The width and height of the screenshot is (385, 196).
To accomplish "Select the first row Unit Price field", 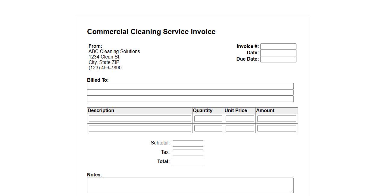I will [x=239, y=119].
